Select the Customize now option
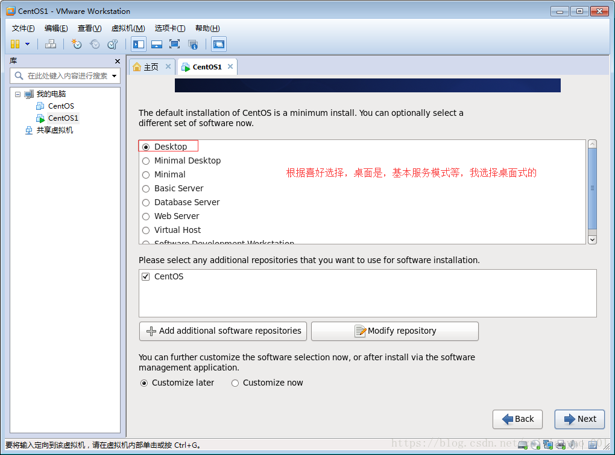The image size is (615, 455). click(x=235, y=383)
